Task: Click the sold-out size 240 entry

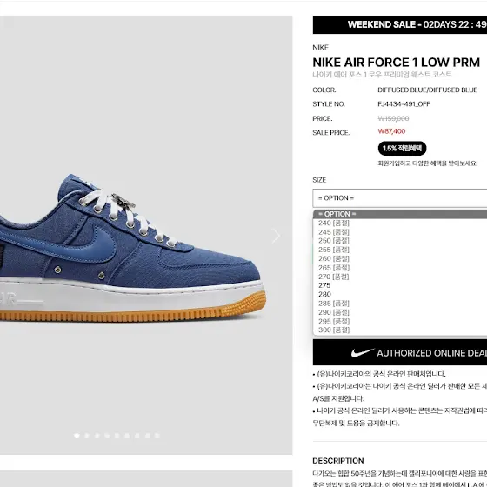Action: point(400,223)
